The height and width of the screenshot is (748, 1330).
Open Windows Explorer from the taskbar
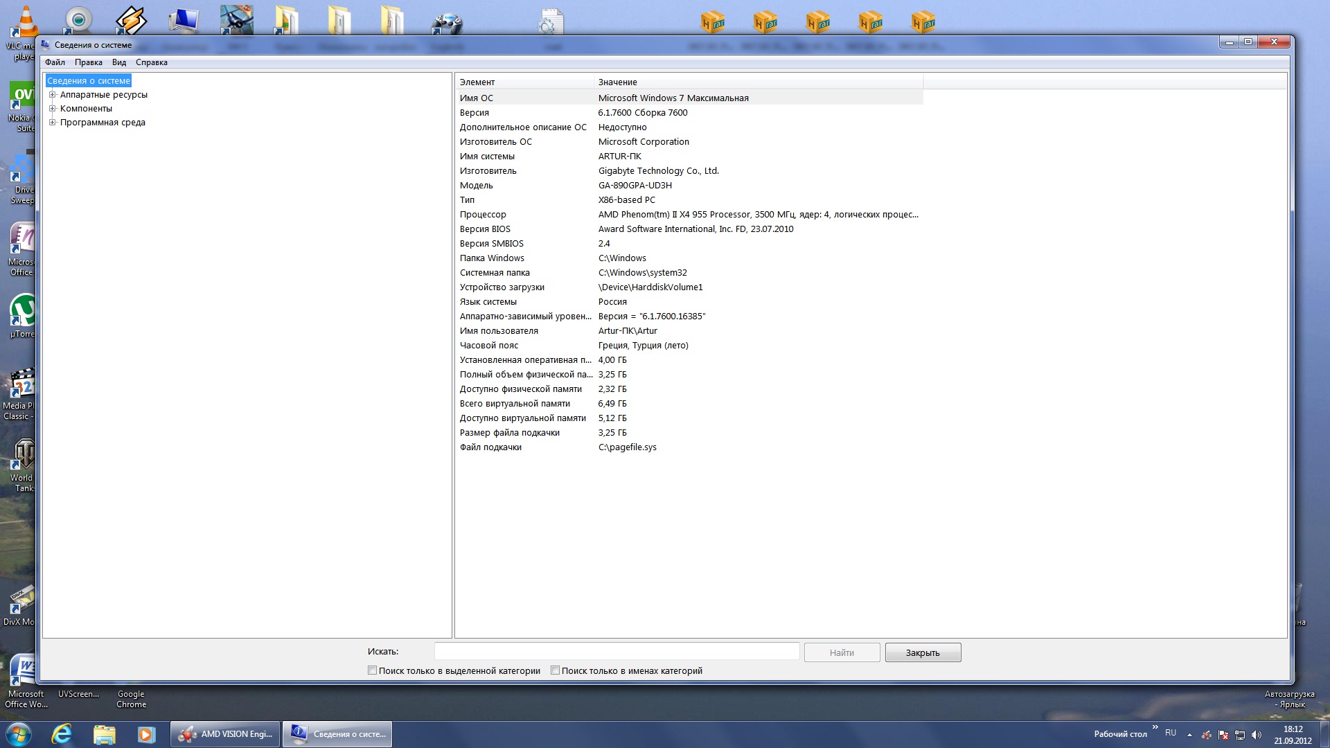[x=104, y=734]
